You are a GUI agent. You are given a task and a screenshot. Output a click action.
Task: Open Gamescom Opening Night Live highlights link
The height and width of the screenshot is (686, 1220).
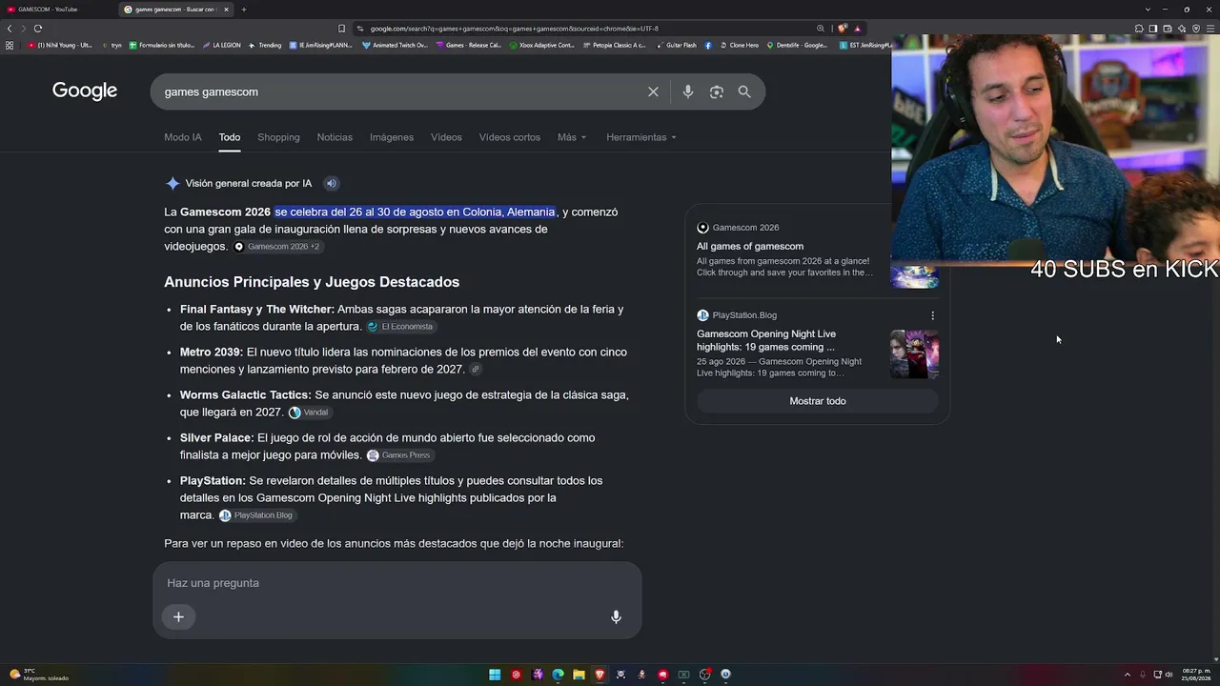(x=766, y=340)
